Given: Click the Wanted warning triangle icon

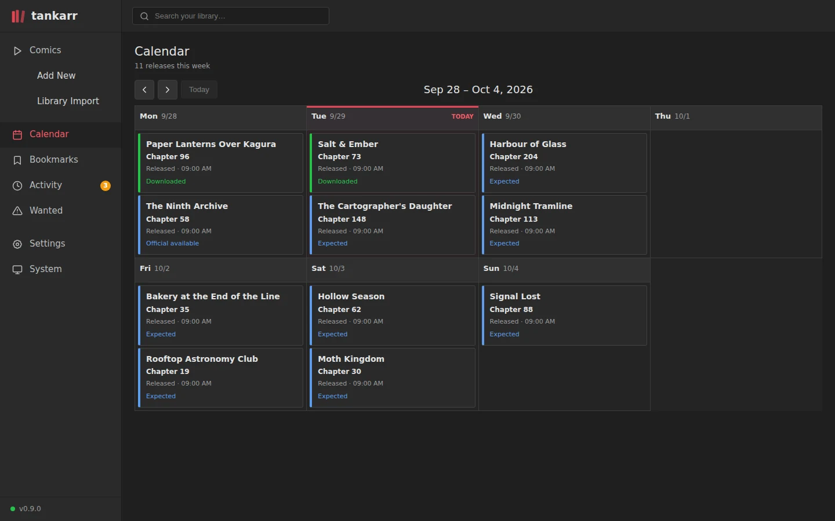Looking at the screenshot, I should tap(17, 211).
